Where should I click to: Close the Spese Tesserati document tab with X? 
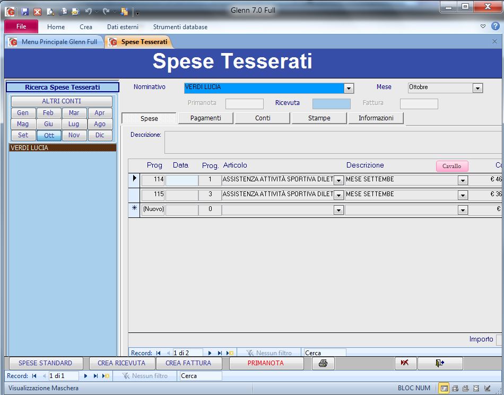[x=494, y=41]
